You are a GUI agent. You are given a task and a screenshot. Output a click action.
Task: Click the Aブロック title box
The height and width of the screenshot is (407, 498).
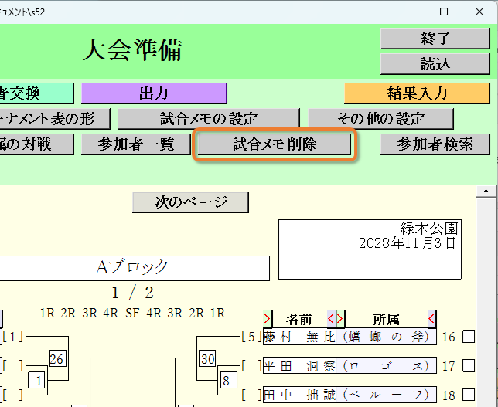(135, 268)
